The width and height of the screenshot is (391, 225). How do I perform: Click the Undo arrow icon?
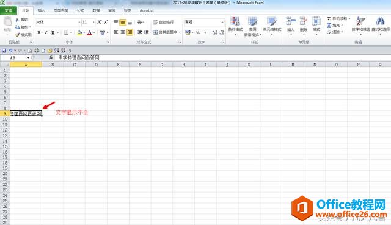10,51
